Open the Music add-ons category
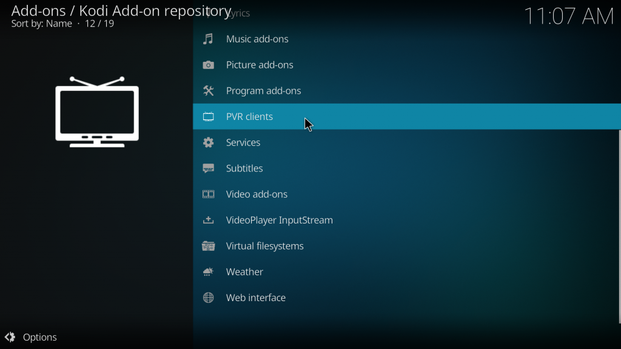621x349 pixels. [x=407, y=39]
